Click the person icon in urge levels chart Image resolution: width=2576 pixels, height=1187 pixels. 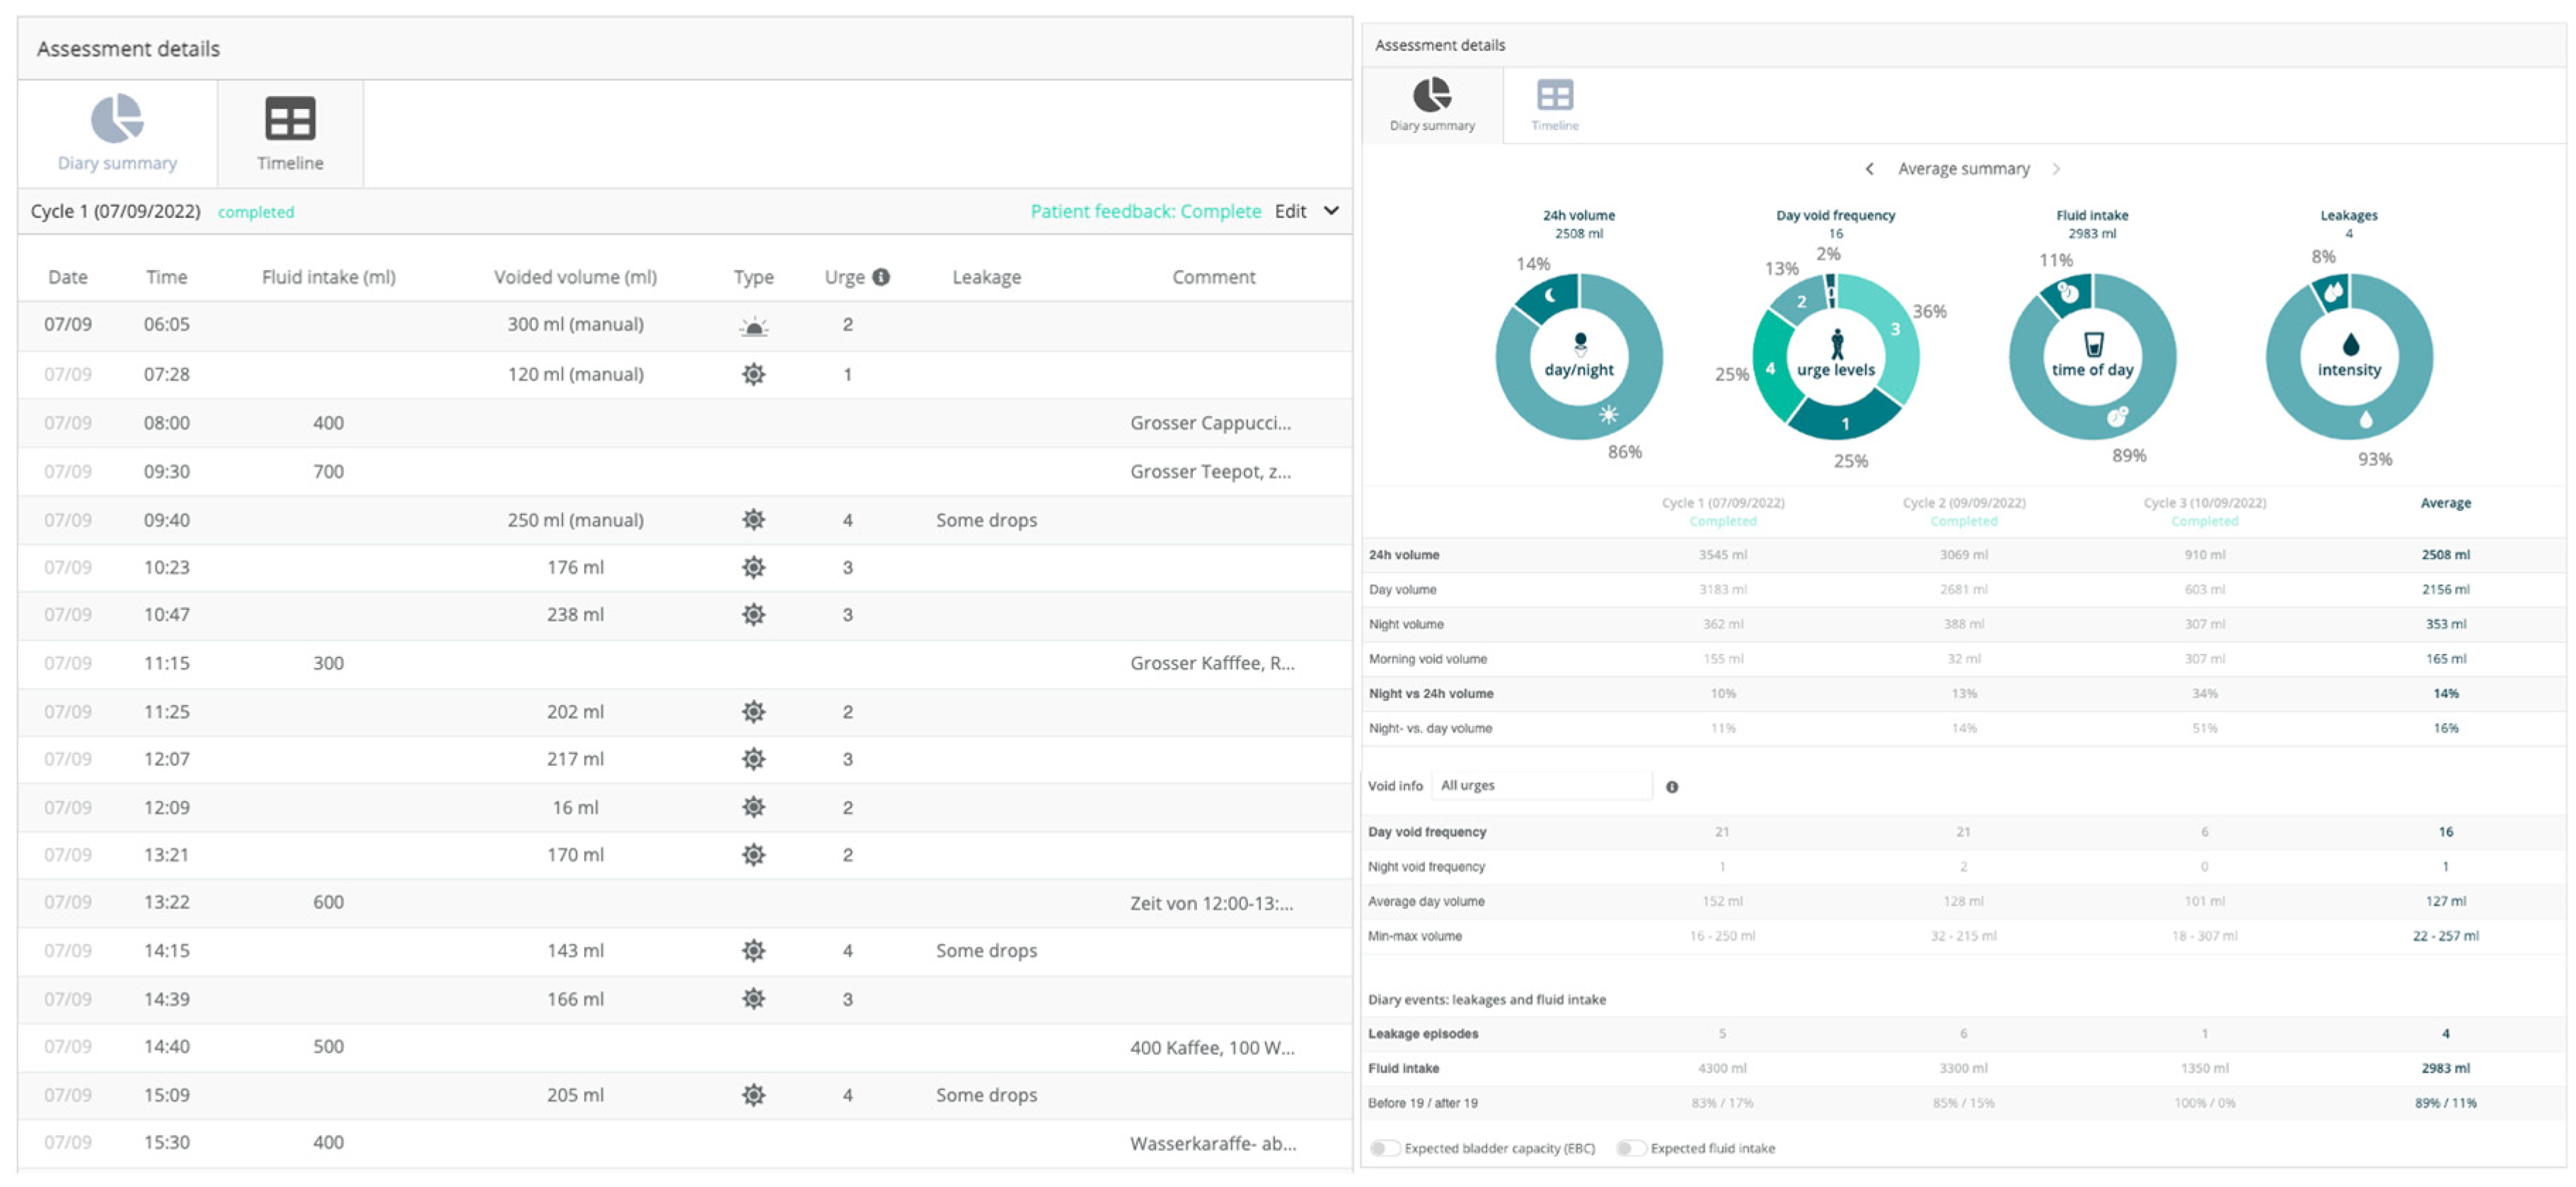pyautogui.click(x=1836, y=345)
